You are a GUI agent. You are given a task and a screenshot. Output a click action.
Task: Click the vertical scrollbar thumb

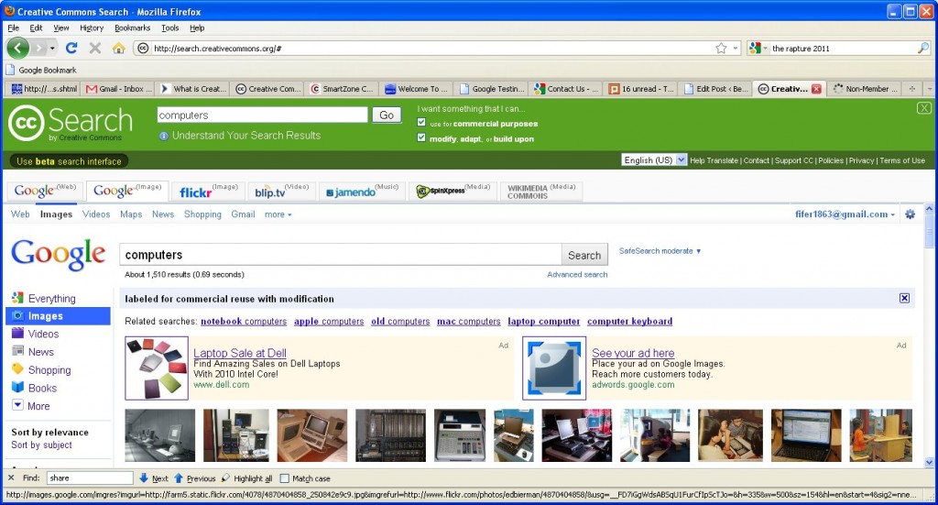(x=929, y=230)
